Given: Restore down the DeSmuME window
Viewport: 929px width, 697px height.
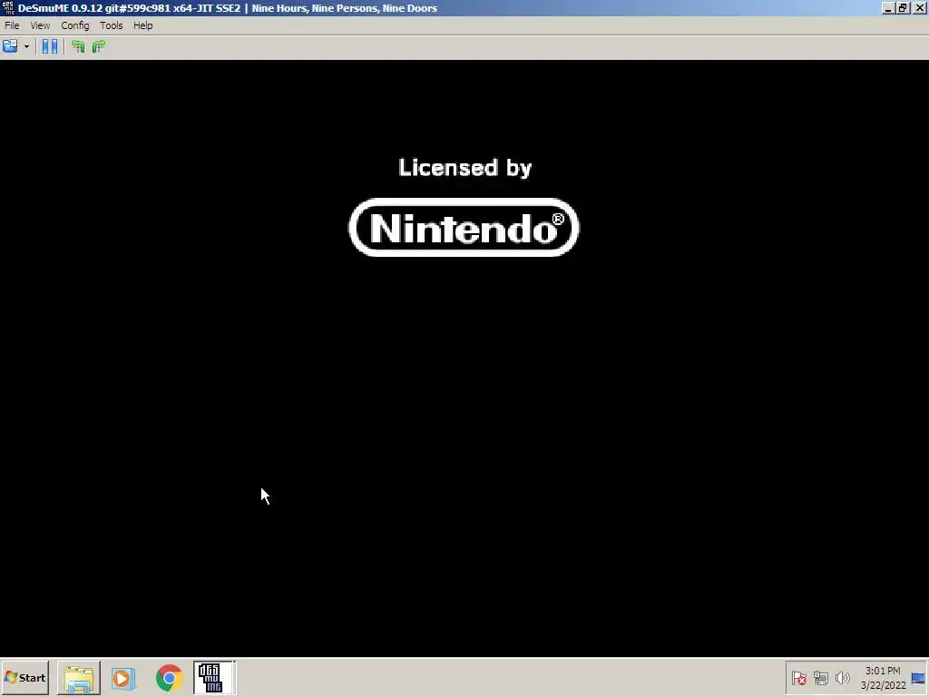Looking at the screenshot, I should click(903, 7).
